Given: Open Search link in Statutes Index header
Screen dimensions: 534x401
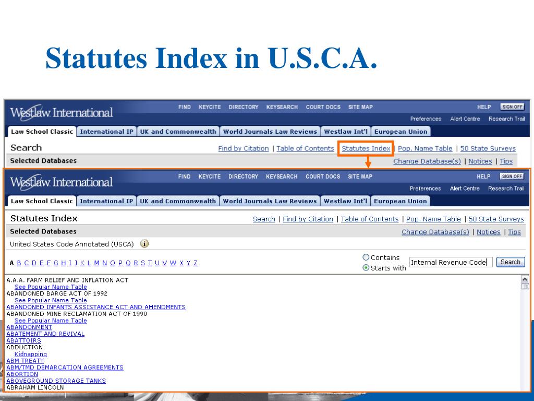Looking at the screenshot, I should (264, 219).
